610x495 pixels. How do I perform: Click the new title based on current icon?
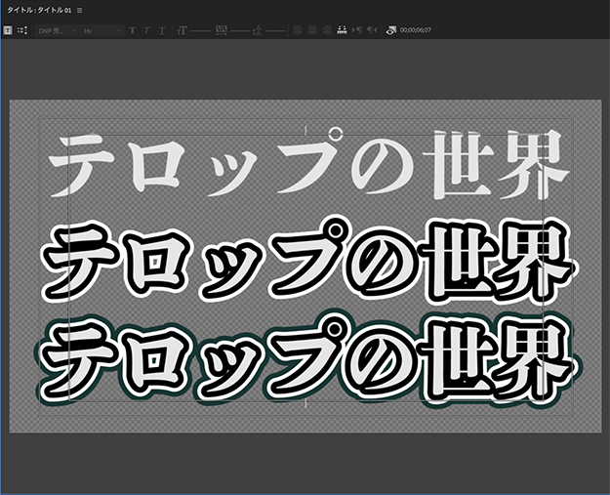point(8,30)
